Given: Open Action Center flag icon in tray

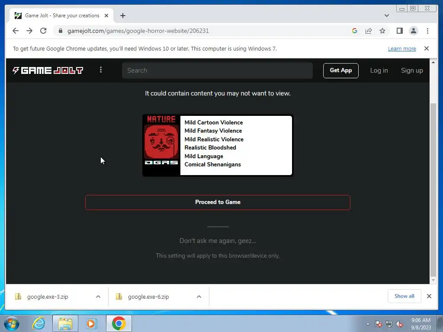Looking at the screenshot, I should 379,324.
